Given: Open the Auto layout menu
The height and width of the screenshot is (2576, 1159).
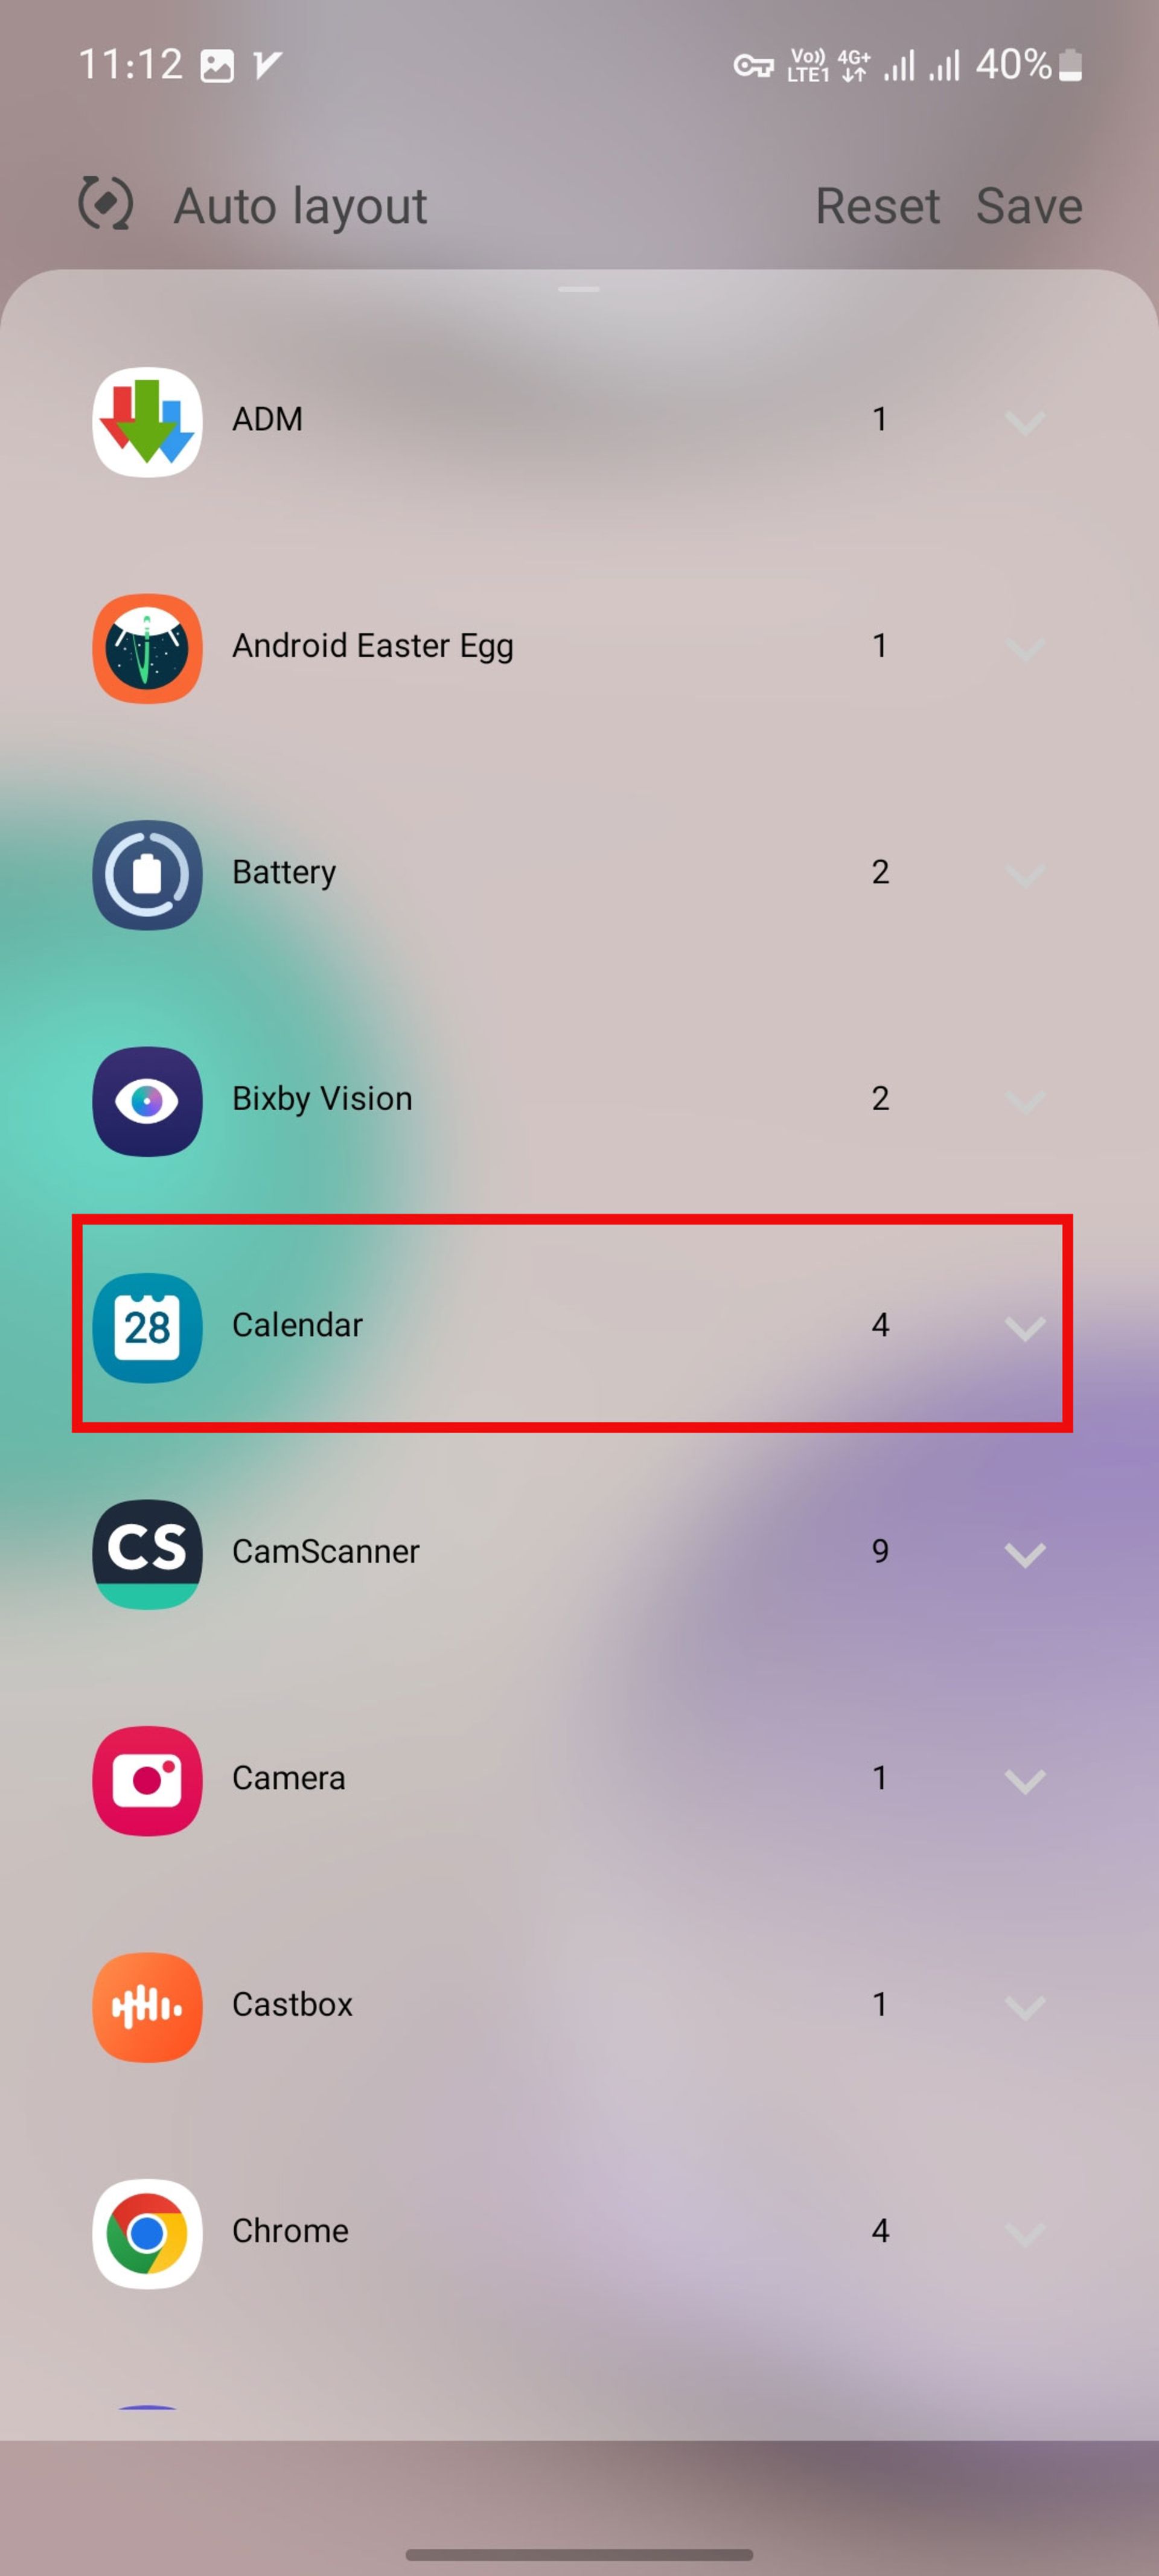Looking at the screenshot, I should point(301,203).
